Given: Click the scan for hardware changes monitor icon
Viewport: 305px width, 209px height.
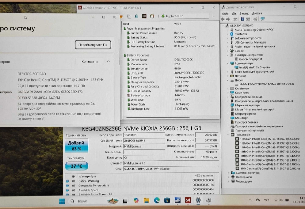Looking at the screenshot, I should [263, 19].
